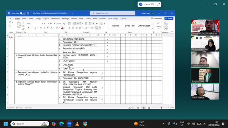
Task: Toggle Bold formatting
Action: pos(28,28)
